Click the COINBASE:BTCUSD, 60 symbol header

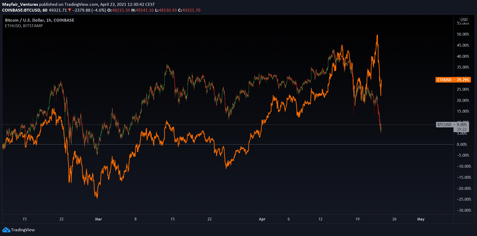(x=25, y=10)
